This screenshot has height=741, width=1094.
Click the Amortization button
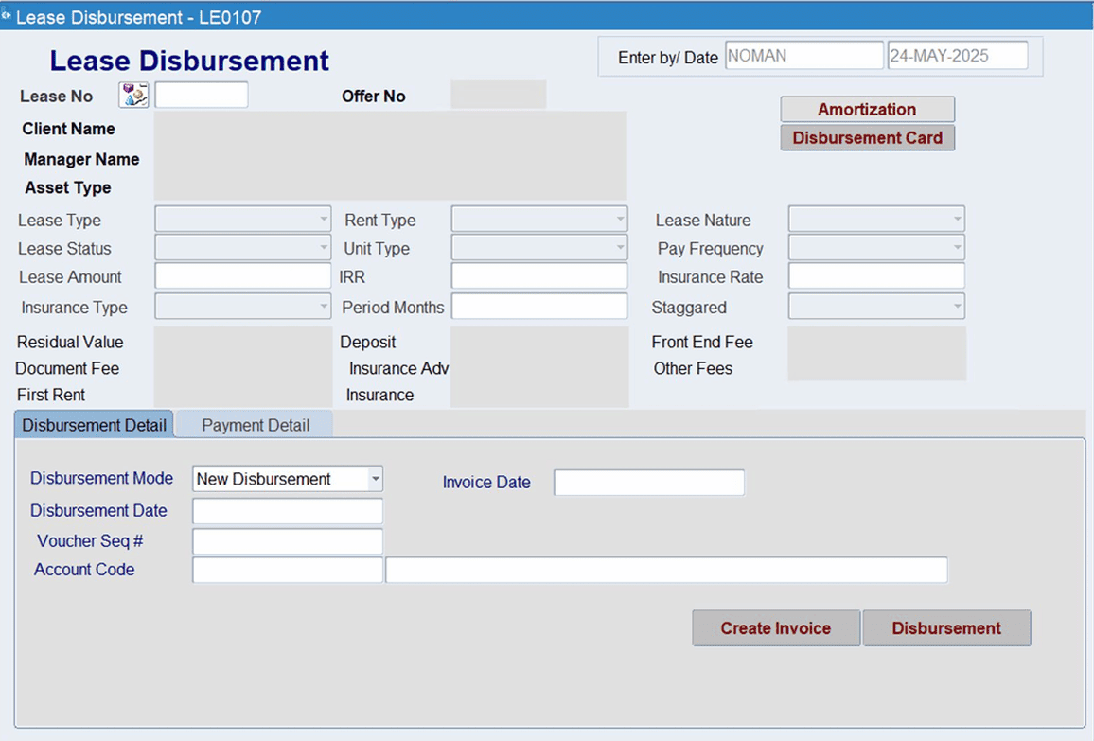click(867, 109)
